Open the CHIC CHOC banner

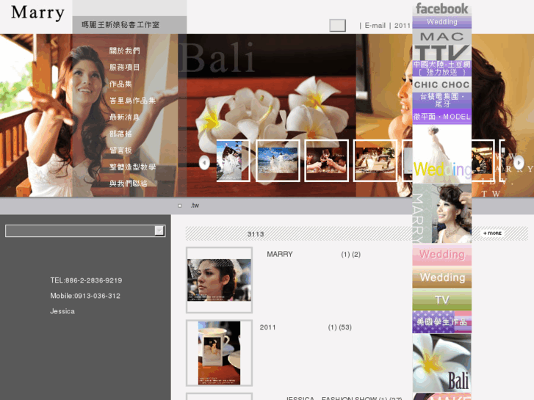[442, 84]
